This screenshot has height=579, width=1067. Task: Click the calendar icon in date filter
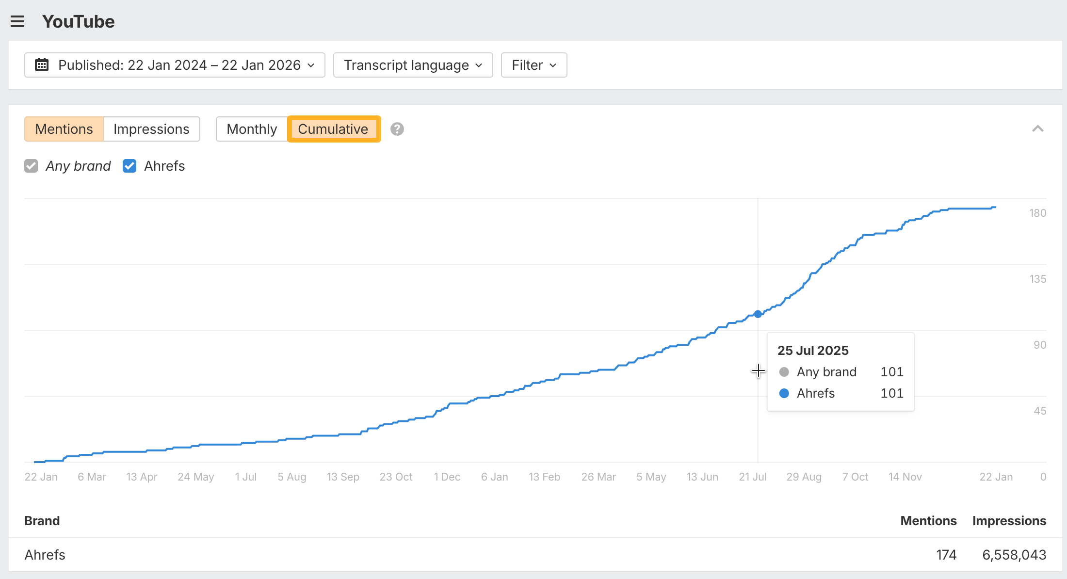(x=42, y=65)
